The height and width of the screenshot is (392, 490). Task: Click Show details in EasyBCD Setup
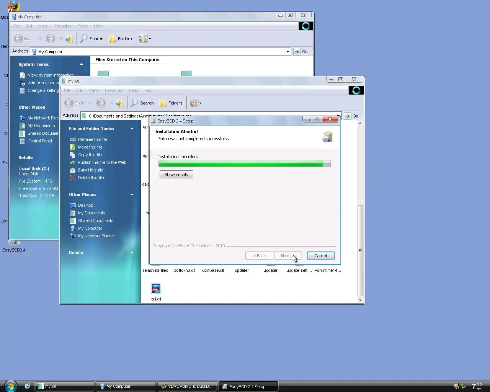[176, 175]
